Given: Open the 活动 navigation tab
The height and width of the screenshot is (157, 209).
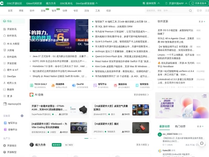Looking at the screenshot, I should pos(87,10).
